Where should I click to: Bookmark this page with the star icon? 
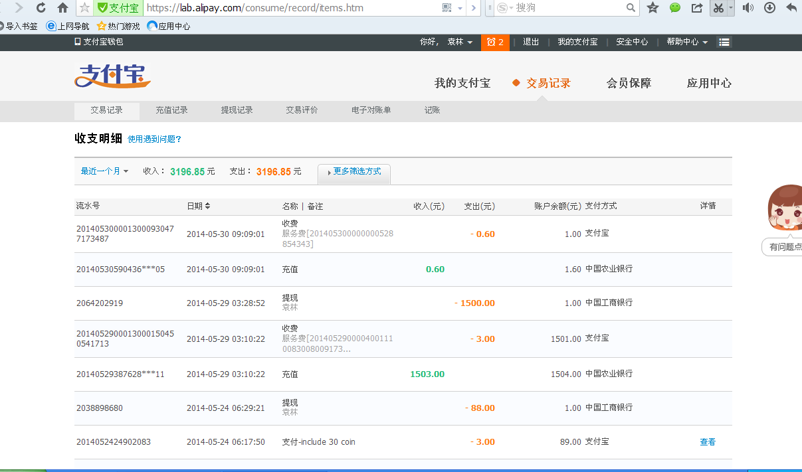[x=84, y=8]
